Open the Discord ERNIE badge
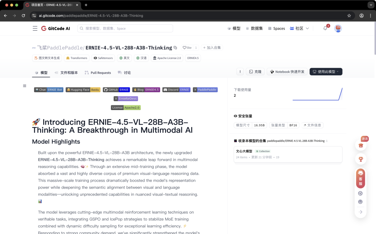Viewport: 376px width, 234px height. point(177,90)
